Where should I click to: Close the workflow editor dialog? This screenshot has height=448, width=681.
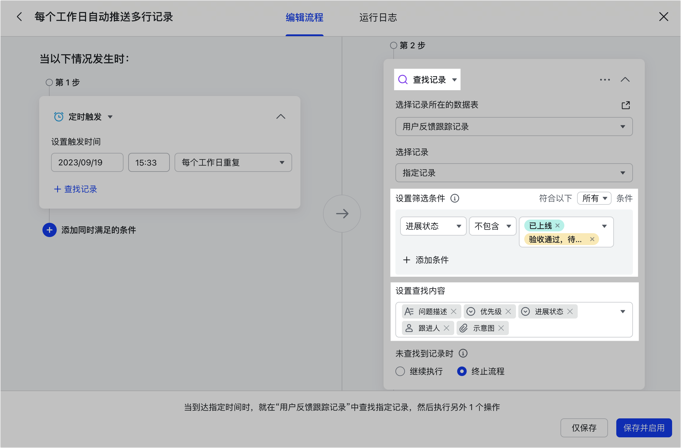(664, 17)
